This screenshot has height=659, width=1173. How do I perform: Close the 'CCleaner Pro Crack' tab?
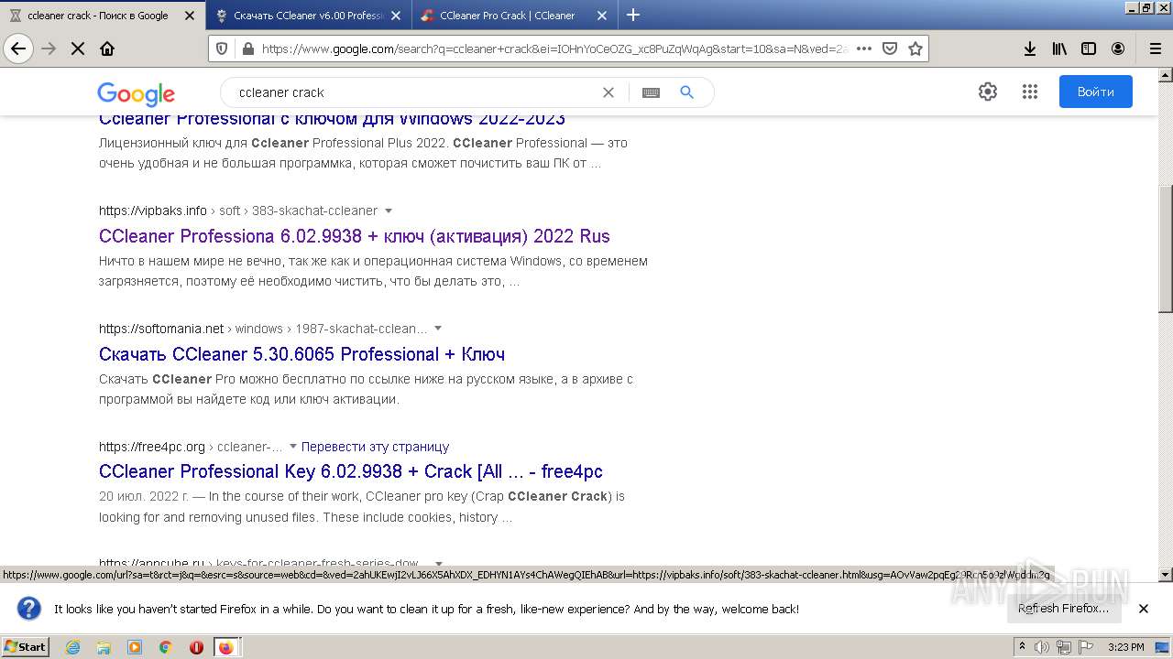602,16
